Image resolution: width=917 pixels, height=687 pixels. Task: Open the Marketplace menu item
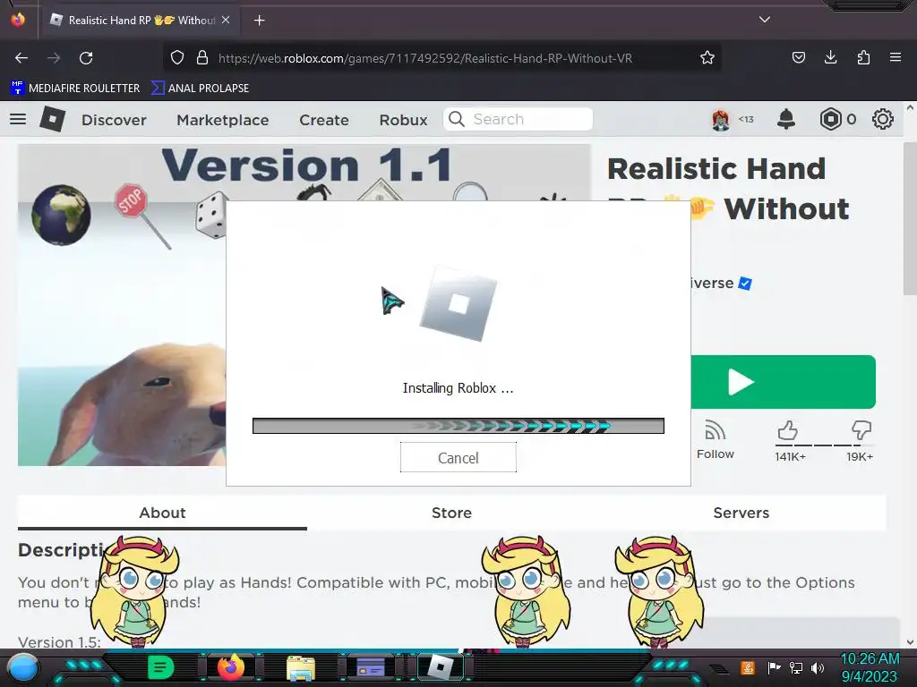coord(223,120)
